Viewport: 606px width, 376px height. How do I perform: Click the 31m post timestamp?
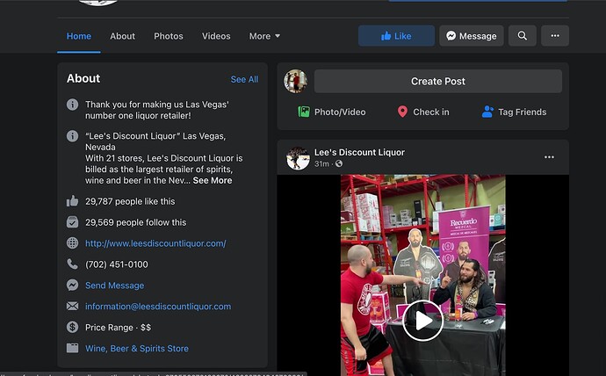click(321, 164)
